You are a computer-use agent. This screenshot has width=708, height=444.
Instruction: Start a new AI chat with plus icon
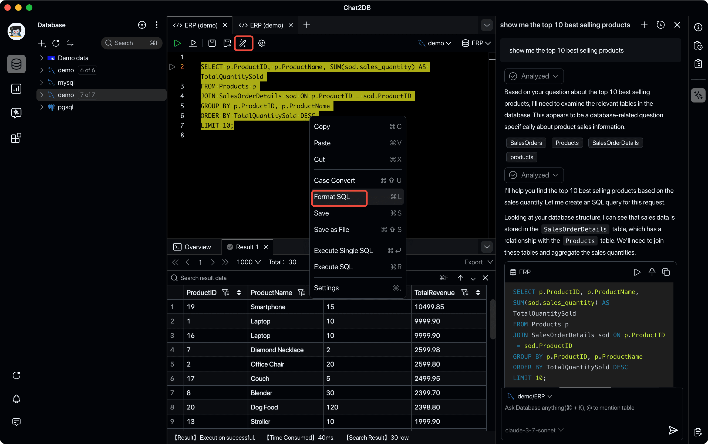[x=644, y=25]
